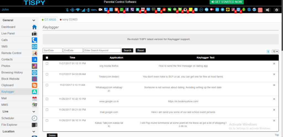Open Instagram icon in the top toolbar
This screenshot has height=137, width=283.
[x=185, y=10]
